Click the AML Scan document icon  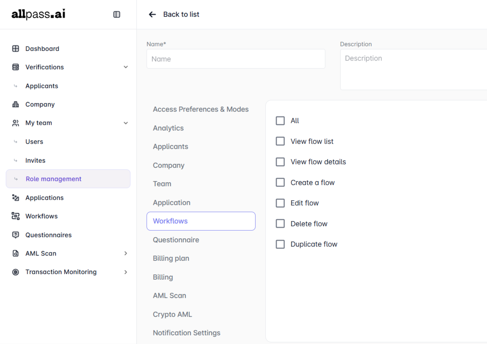pyautogui.click(x=16, y=253)
